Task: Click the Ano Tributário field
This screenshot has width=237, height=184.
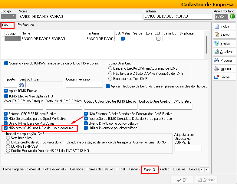Action: (x=222, y=16)
